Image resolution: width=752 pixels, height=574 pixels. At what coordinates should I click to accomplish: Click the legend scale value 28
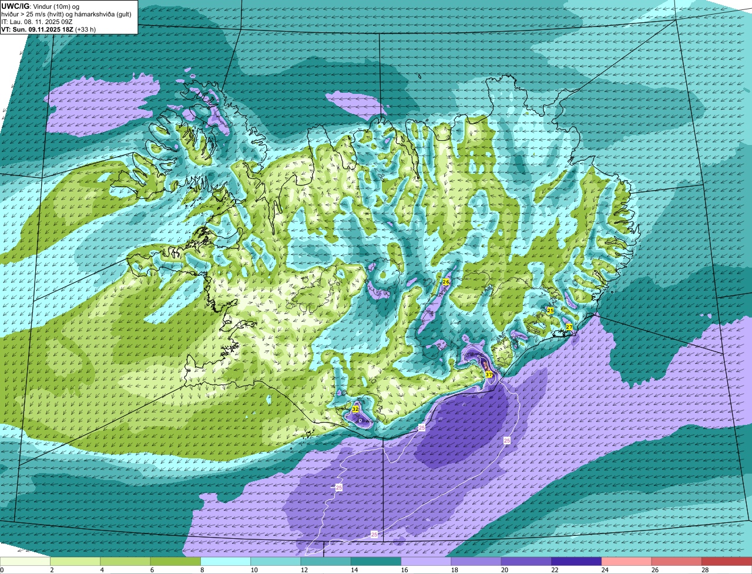coord(704,570)
